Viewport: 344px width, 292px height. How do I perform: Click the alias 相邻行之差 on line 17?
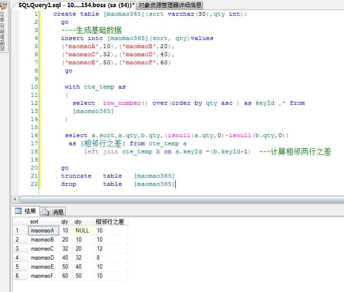click(102, 144)
